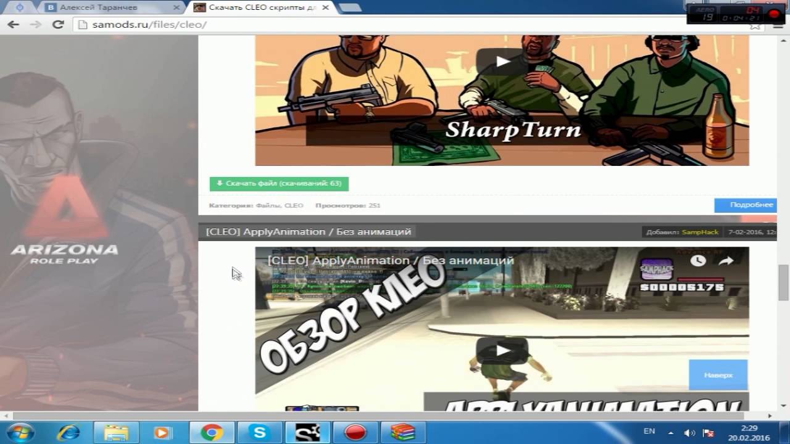Viewport: 790px width, 444px height.
Task: Close the Алексей Таранчев tab
Action: coord(177,7)
